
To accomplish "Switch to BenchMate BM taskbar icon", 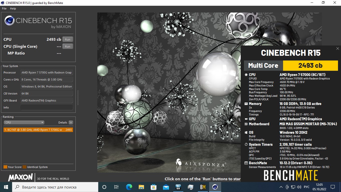I will click(x=203, y=187).
